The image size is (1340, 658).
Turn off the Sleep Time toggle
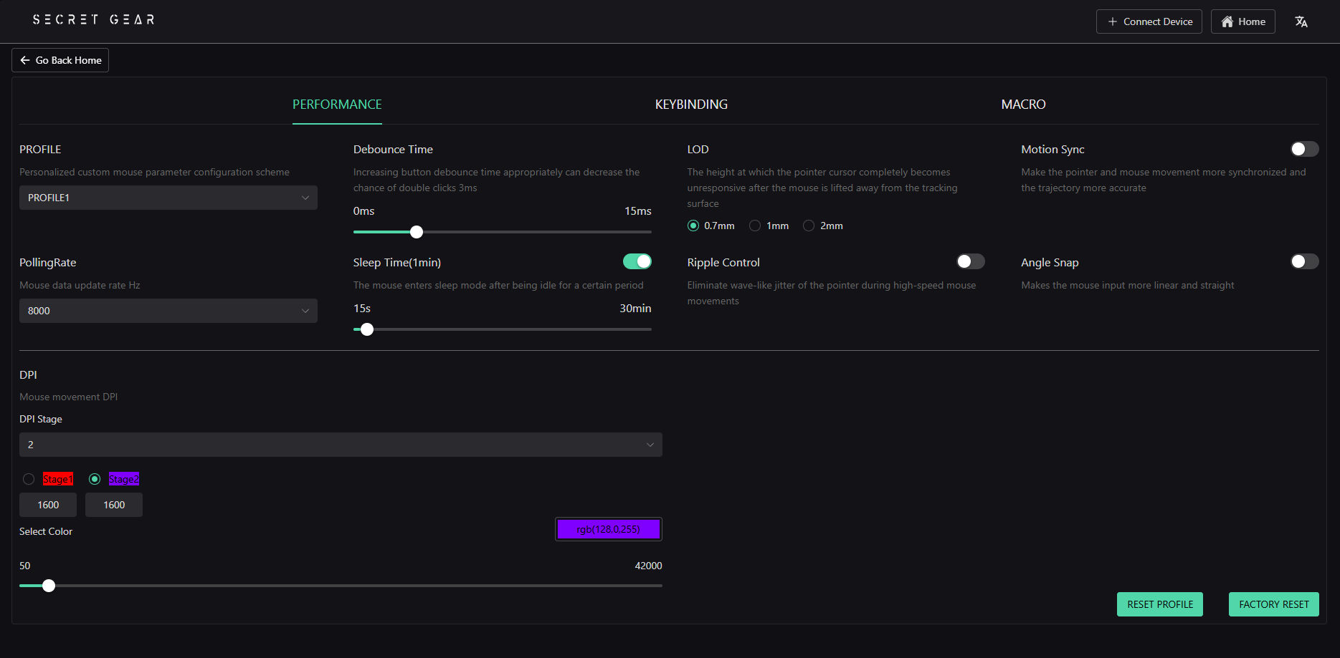(637, 261)
